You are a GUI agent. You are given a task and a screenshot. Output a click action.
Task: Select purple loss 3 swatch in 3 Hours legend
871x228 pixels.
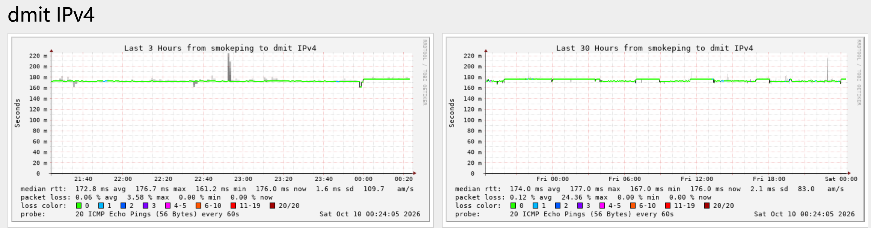pyautogui.click(x=146, y=206)
